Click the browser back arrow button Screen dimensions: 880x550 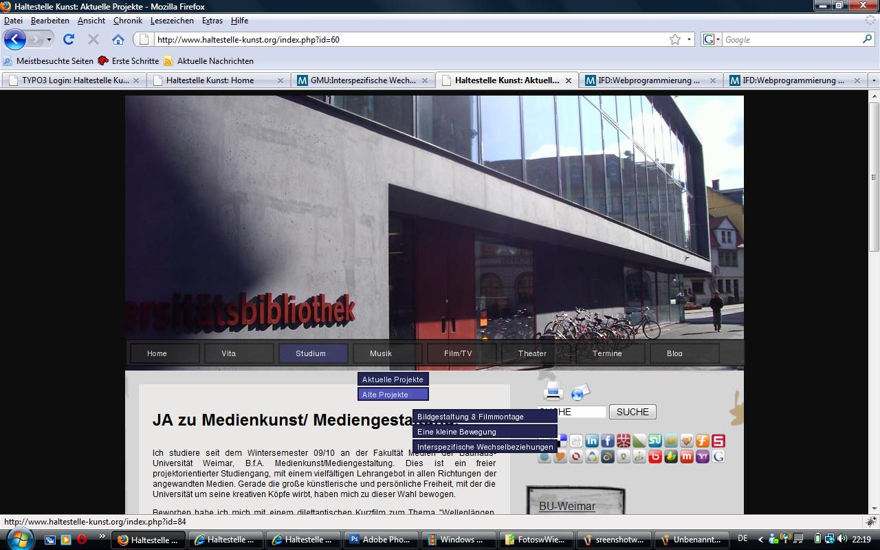click(x=15, y=39)
